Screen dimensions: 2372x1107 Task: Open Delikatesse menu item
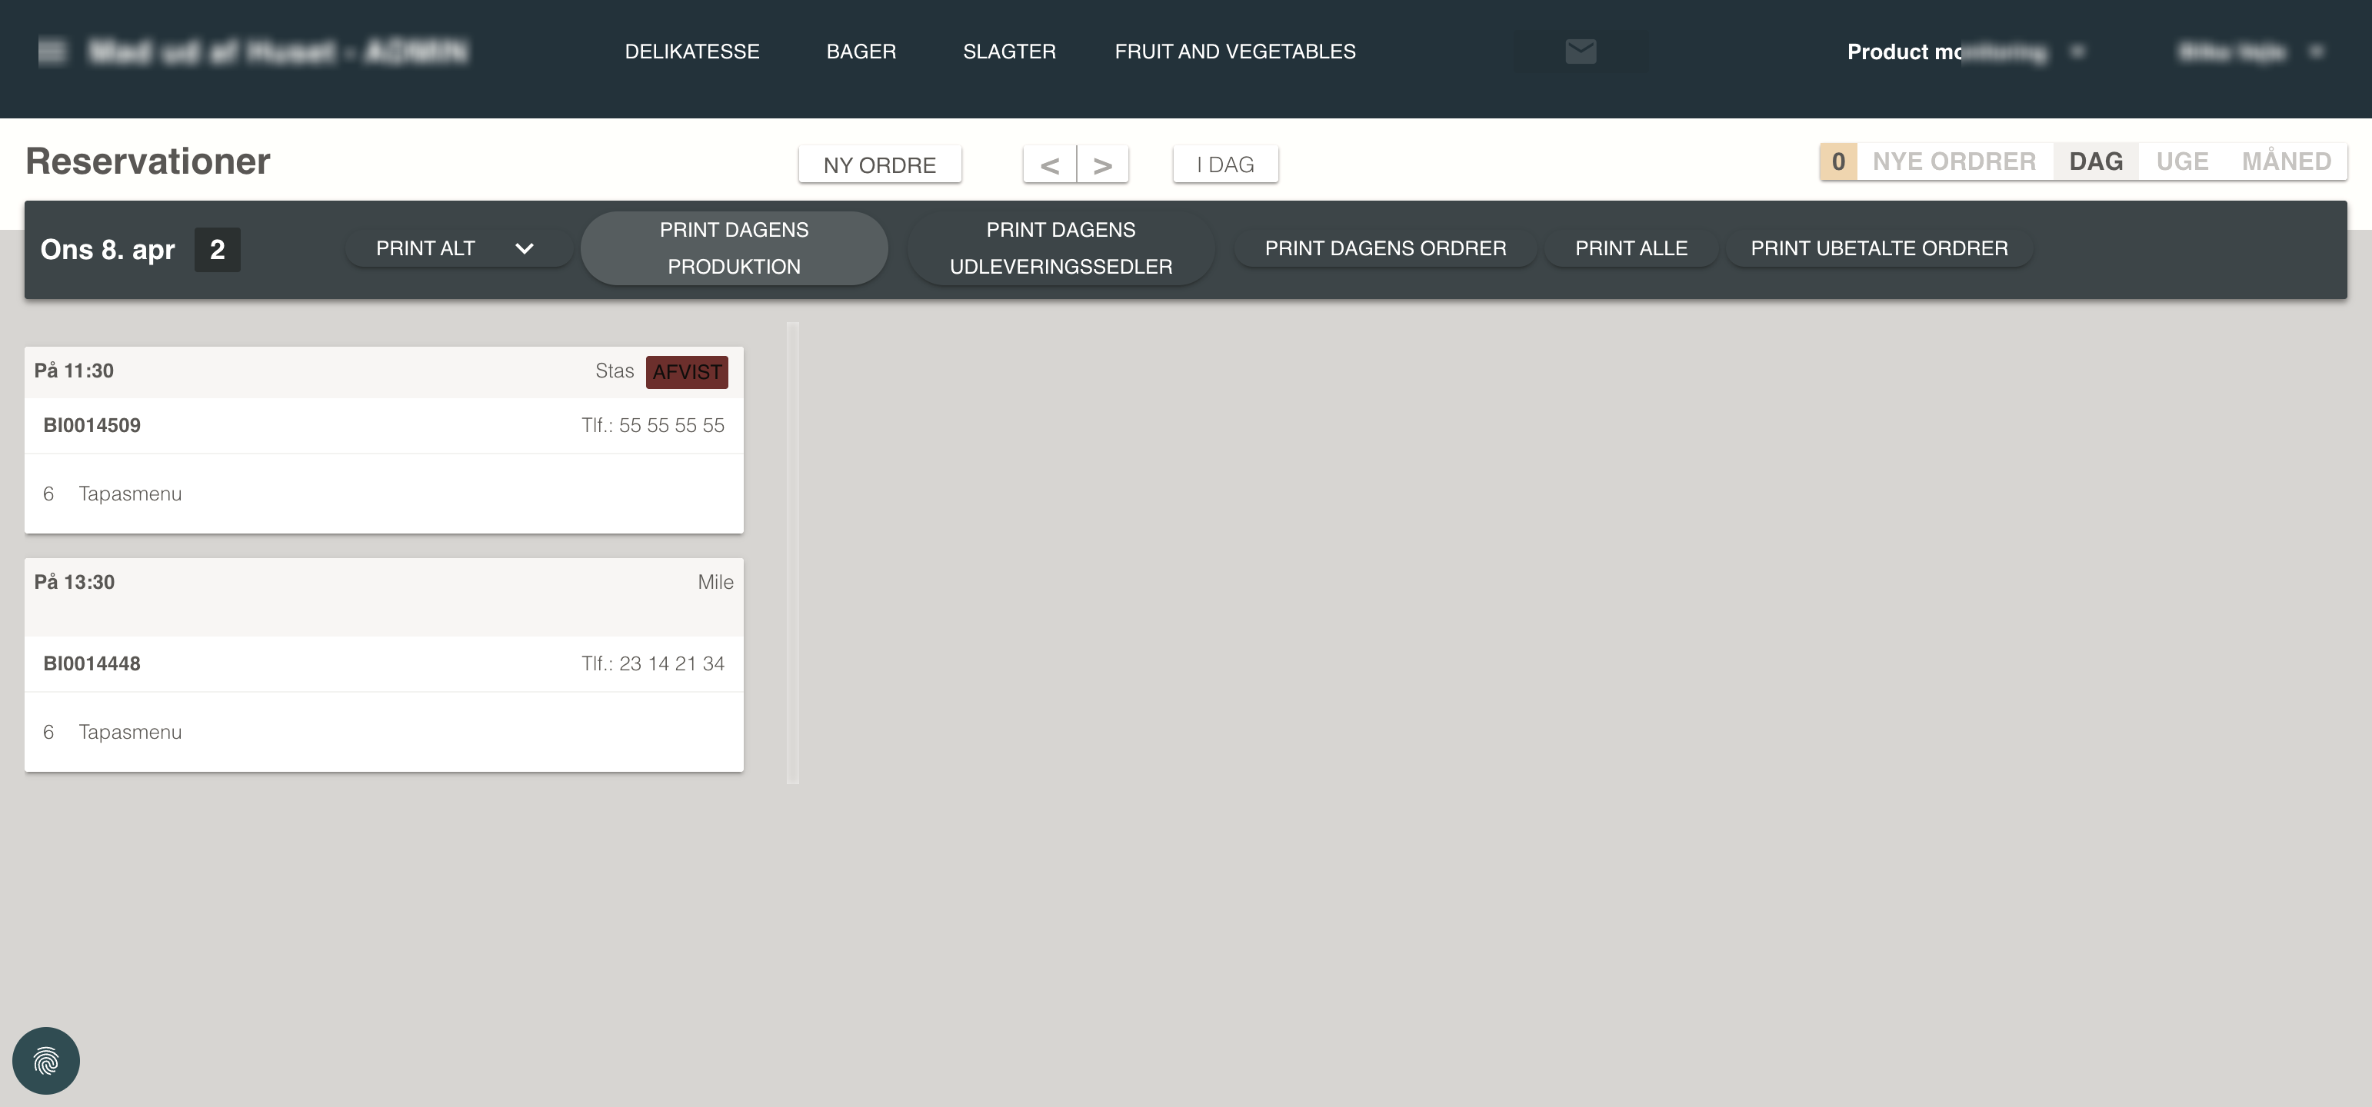(x=691, y=52)
